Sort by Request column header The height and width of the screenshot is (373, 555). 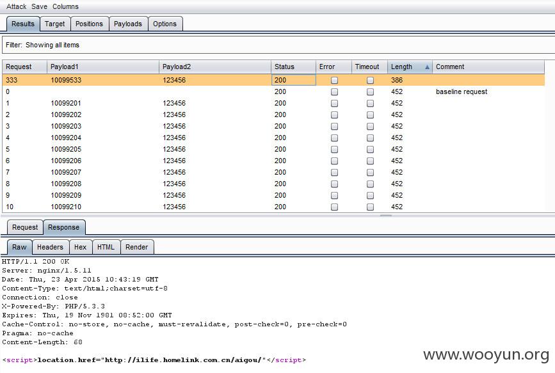click(x=24, y=67)
